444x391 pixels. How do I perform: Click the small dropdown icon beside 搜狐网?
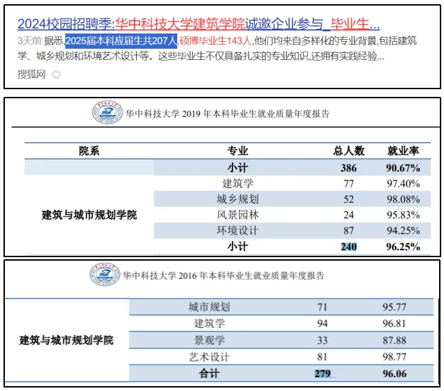tap(57, 75)
